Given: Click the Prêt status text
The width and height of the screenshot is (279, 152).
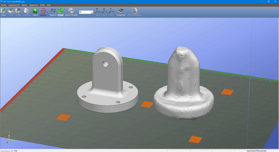Looking at the screenshot, I should tap(16, 151).
